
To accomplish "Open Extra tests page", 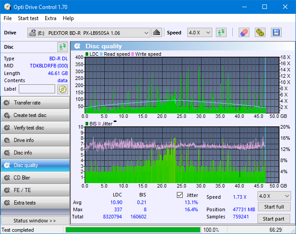I will click(35, 203).
